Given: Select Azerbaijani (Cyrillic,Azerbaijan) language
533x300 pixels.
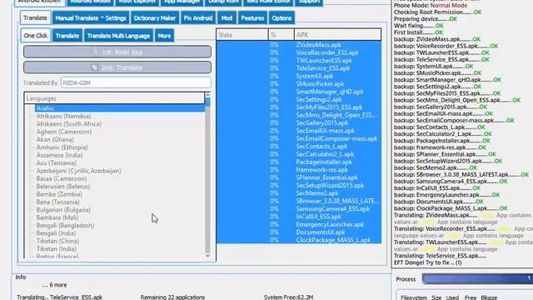Looking at the screenshot, I should [78, 171].
